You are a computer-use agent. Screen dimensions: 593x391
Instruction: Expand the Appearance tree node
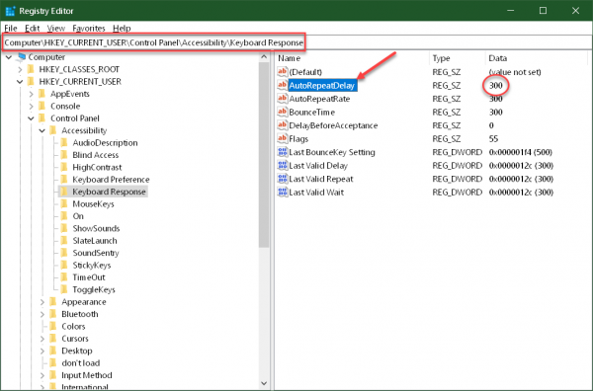point(42,302)
